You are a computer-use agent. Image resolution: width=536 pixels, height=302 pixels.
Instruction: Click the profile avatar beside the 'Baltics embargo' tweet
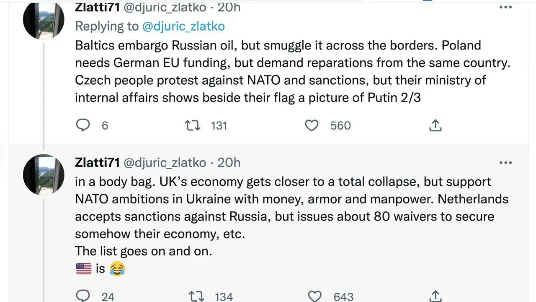point(44,19)
